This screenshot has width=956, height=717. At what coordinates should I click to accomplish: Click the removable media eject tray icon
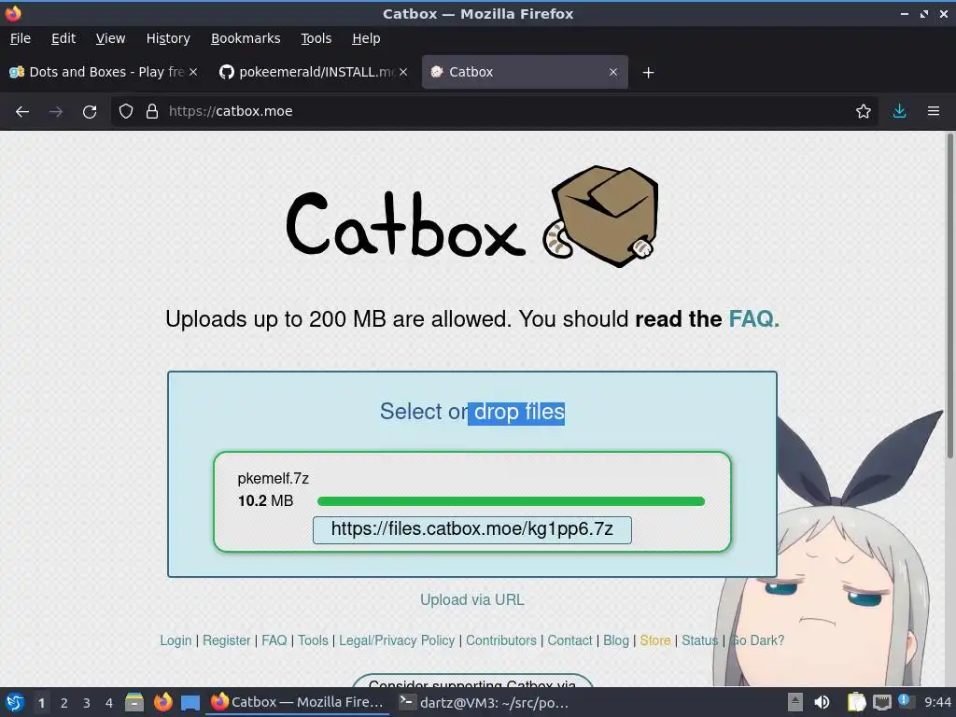point(795,702)
